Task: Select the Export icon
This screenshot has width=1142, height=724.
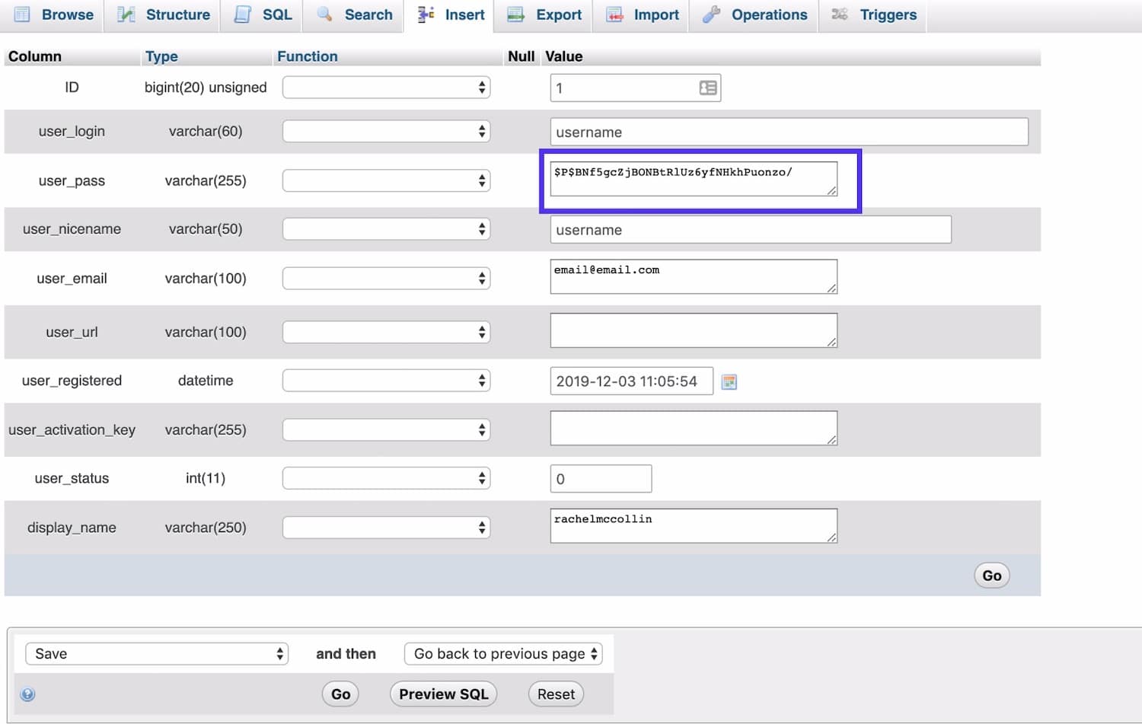Action: click(x=516, y=14)
